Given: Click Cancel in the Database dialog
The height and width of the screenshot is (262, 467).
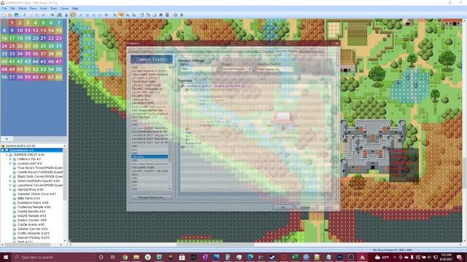Looking at the screenshot, I should coord(306,207).
